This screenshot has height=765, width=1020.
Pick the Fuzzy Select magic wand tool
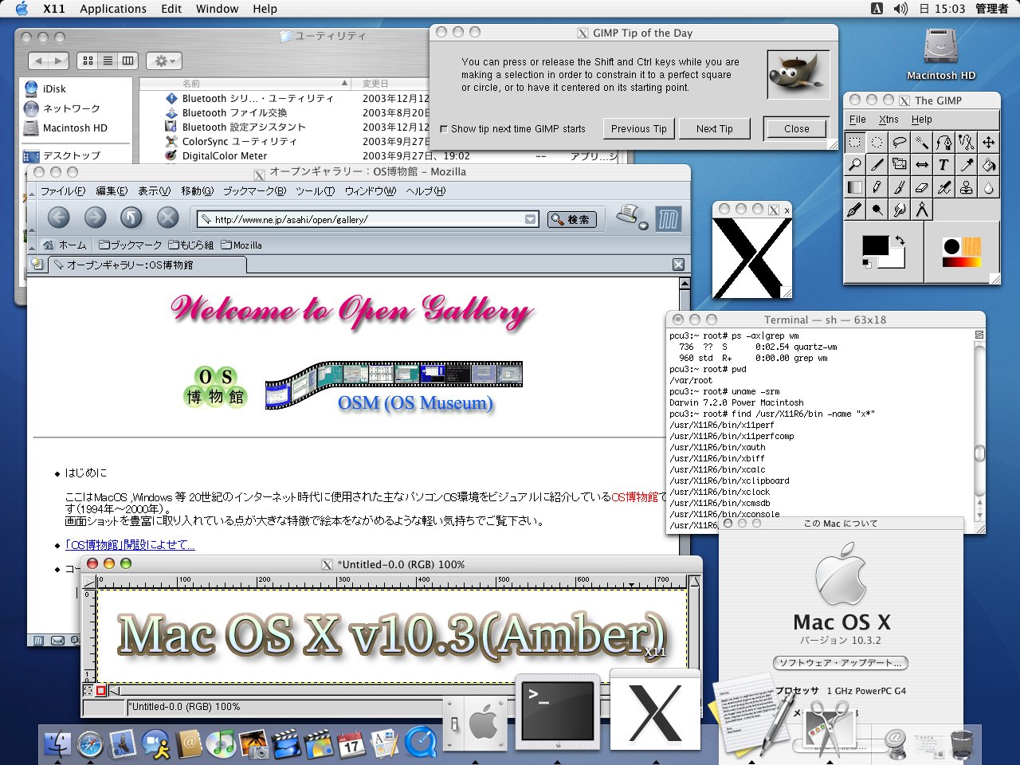(x=921, y=143)
